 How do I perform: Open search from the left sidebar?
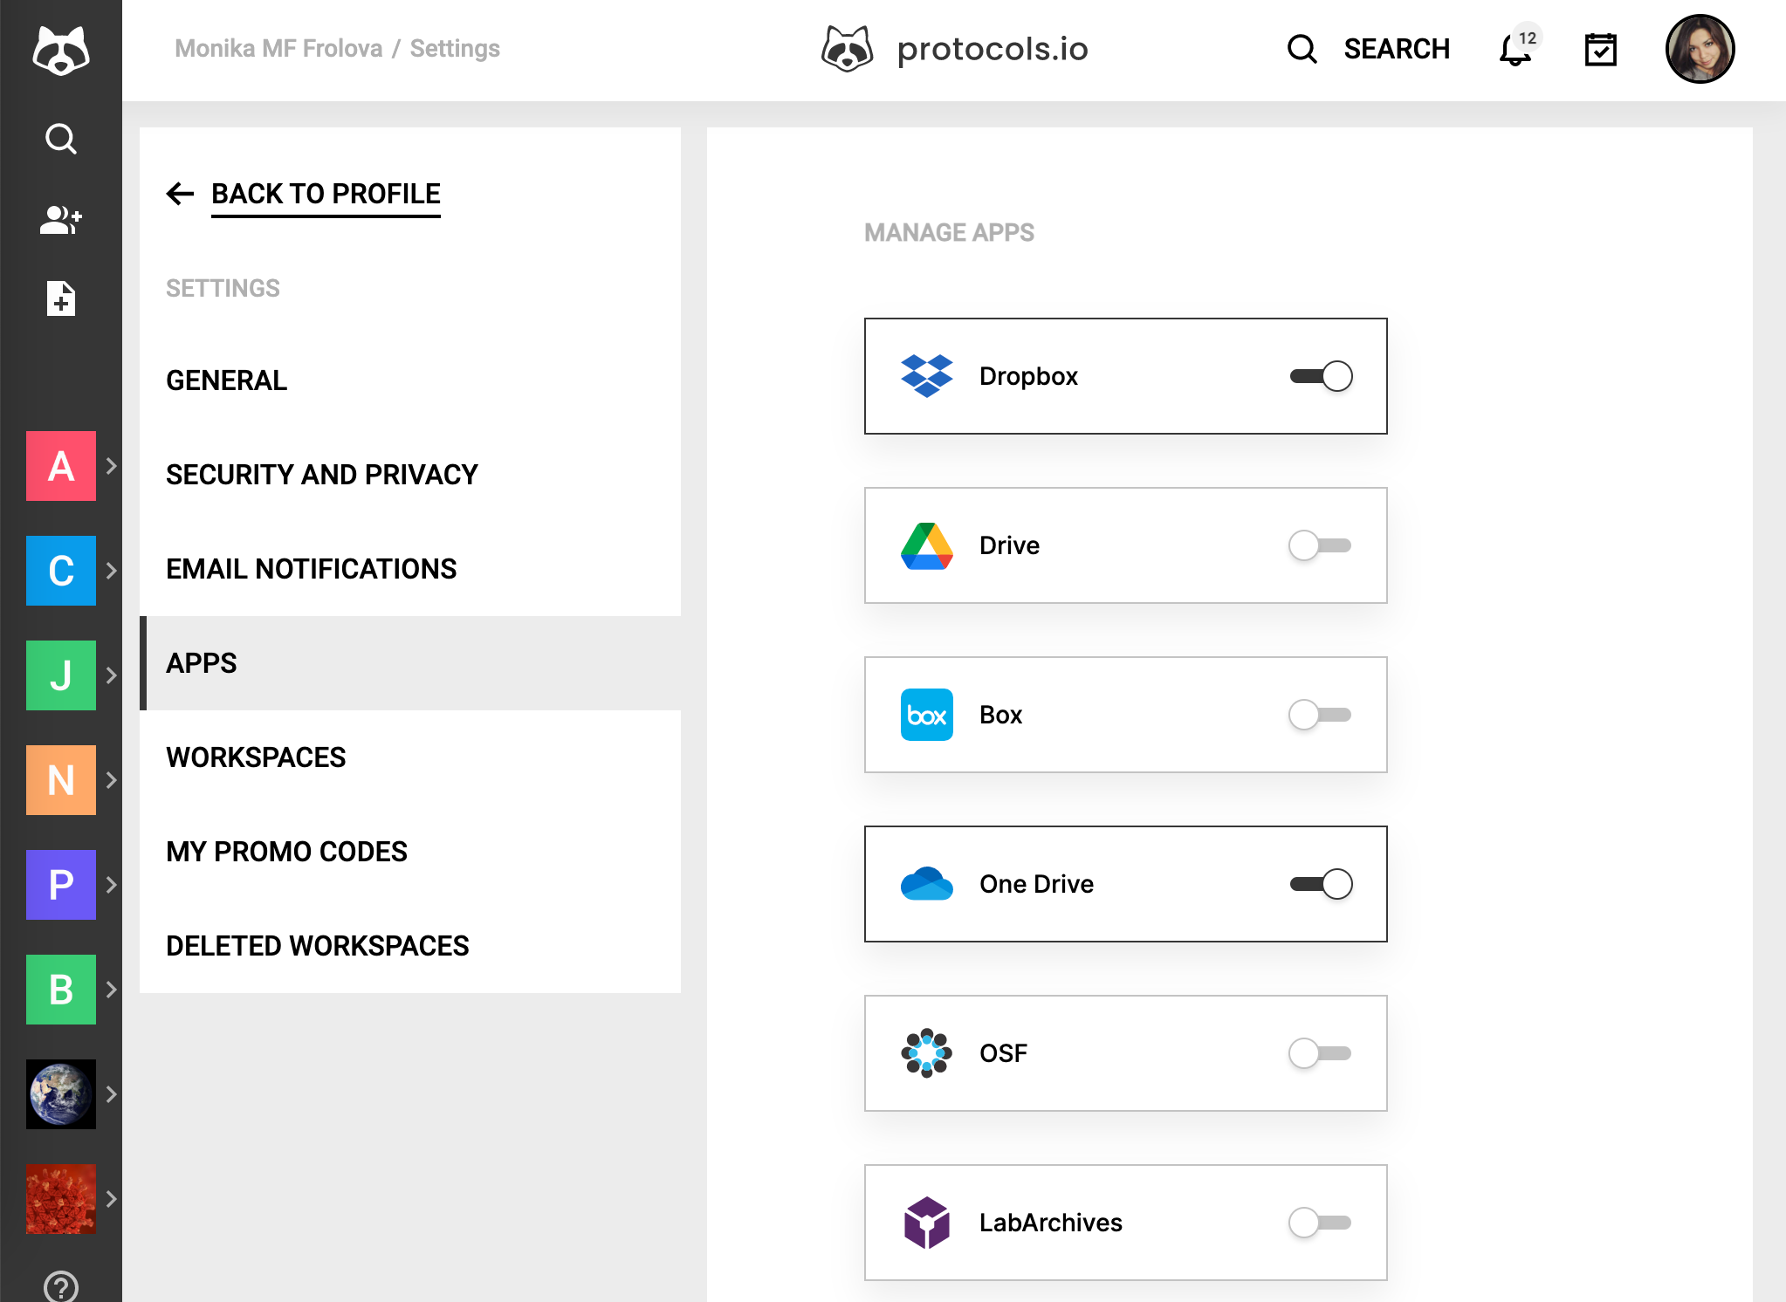[x=60, y=138]
